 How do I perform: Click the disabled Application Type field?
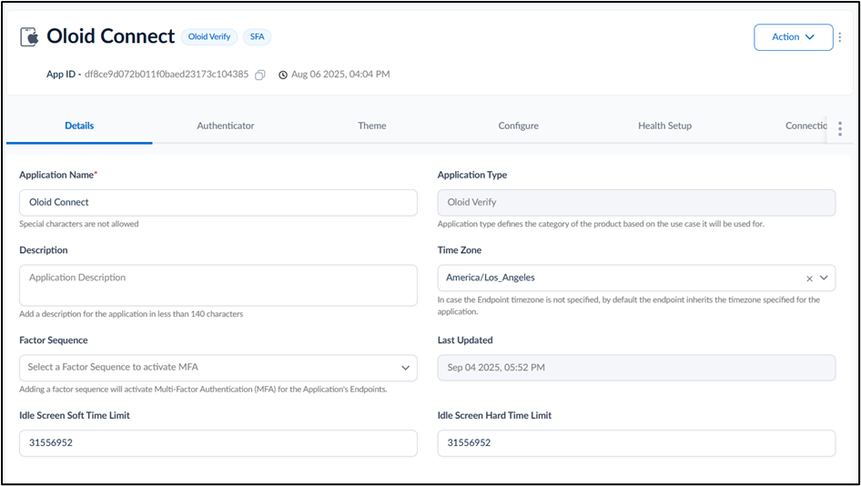point(636,203)
